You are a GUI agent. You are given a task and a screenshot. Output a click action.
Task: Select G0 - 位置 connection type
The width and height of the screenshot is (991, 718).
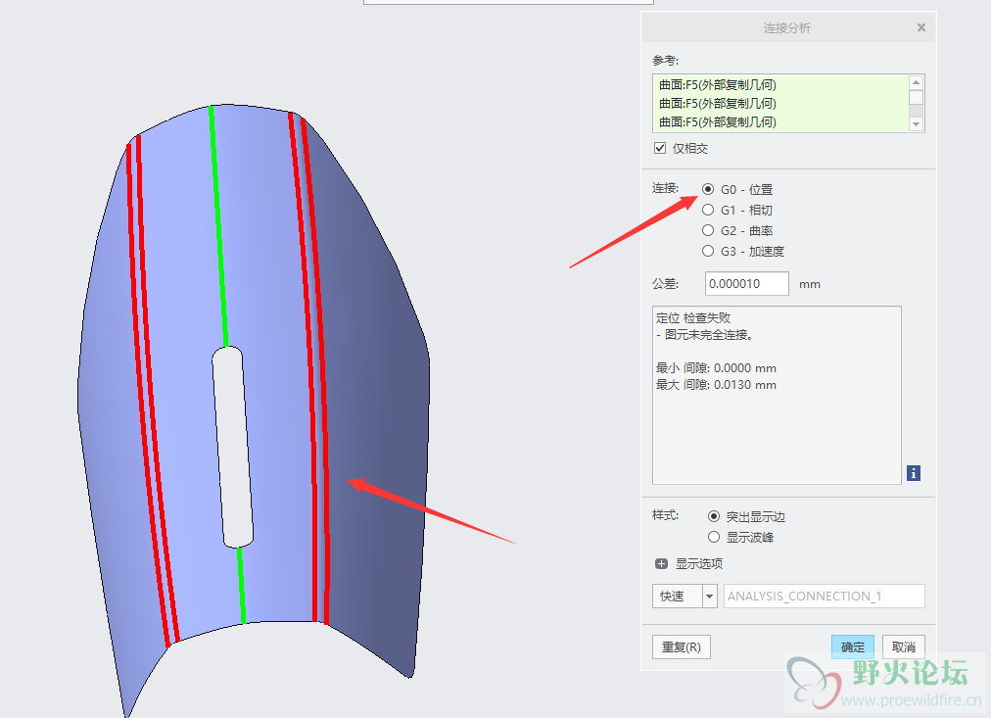[708, 189]
